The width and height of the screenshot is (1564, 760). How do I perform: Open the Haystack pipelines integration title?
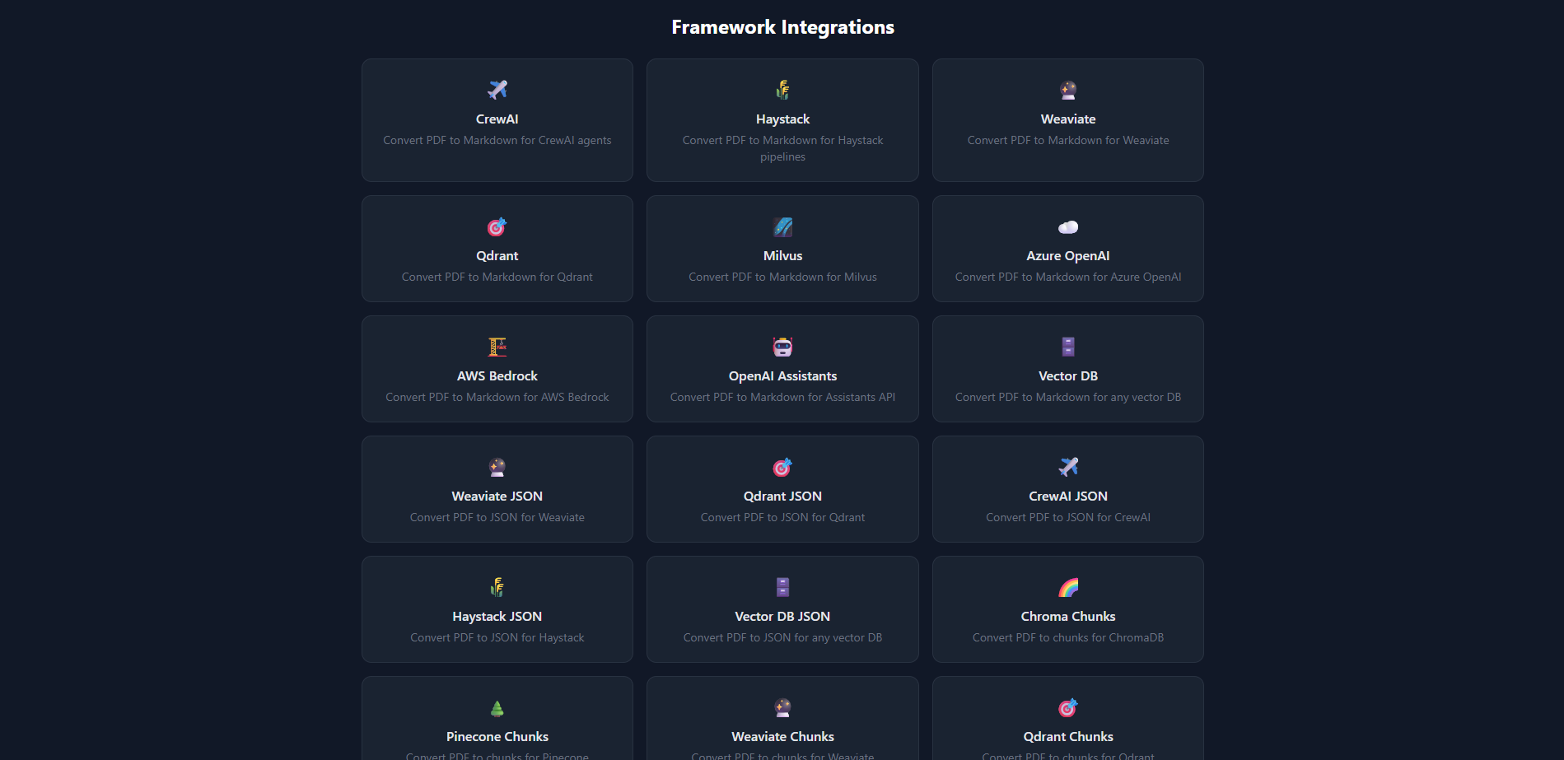(x=782, y=119)
